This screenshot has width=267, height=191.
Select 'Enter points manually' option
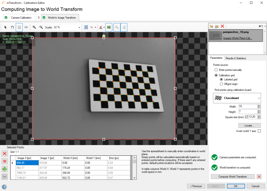tap(216, 70)
